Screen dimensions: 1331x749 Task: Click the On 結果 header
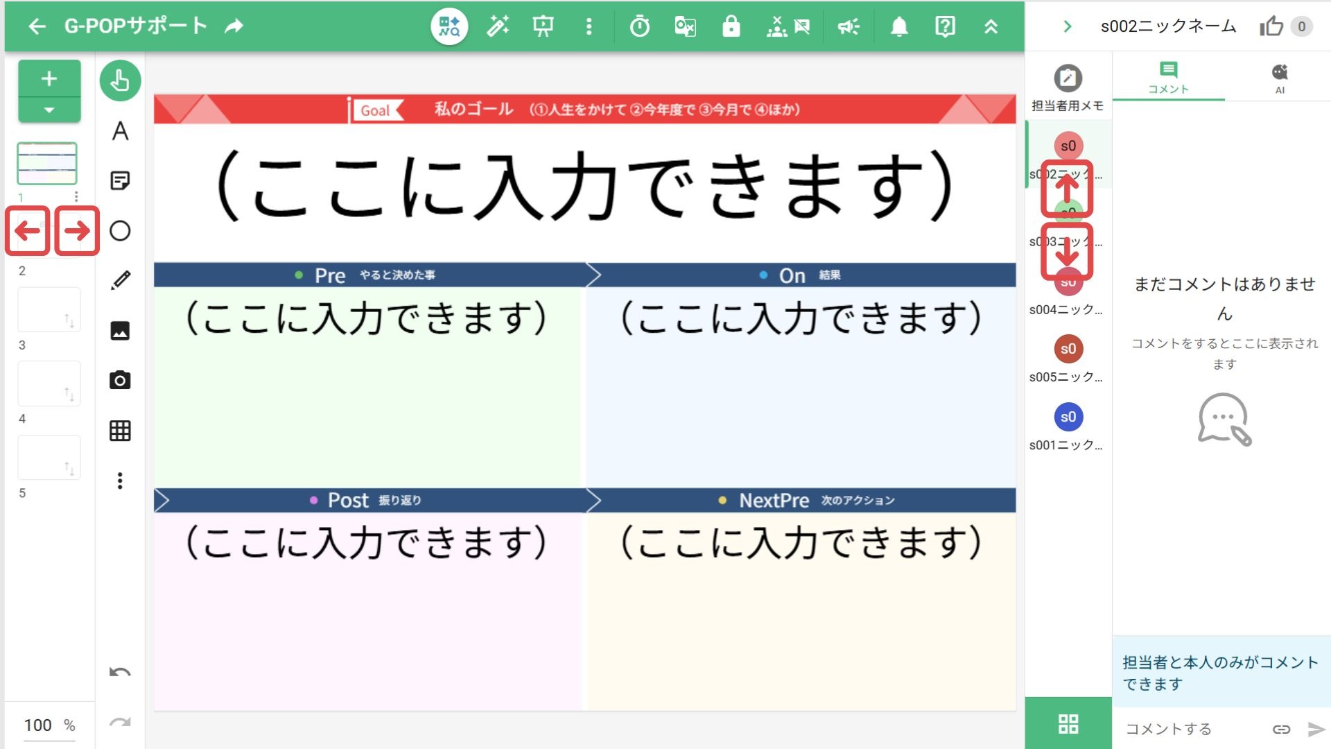tap(801, 275)
